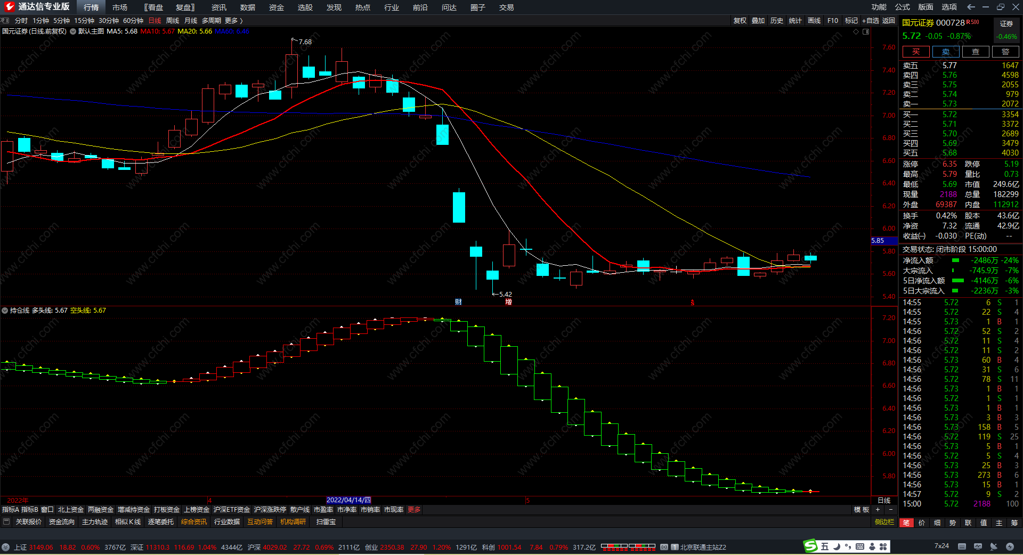Click the small icon left of 分时
Screen dimensions: 1023x555
pyautogui.click(x=5, y=20)
